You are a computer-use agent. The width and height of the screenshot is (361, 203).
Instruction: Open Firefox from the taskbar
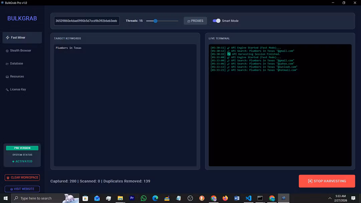pyautogui.click(x=225, y=198)
